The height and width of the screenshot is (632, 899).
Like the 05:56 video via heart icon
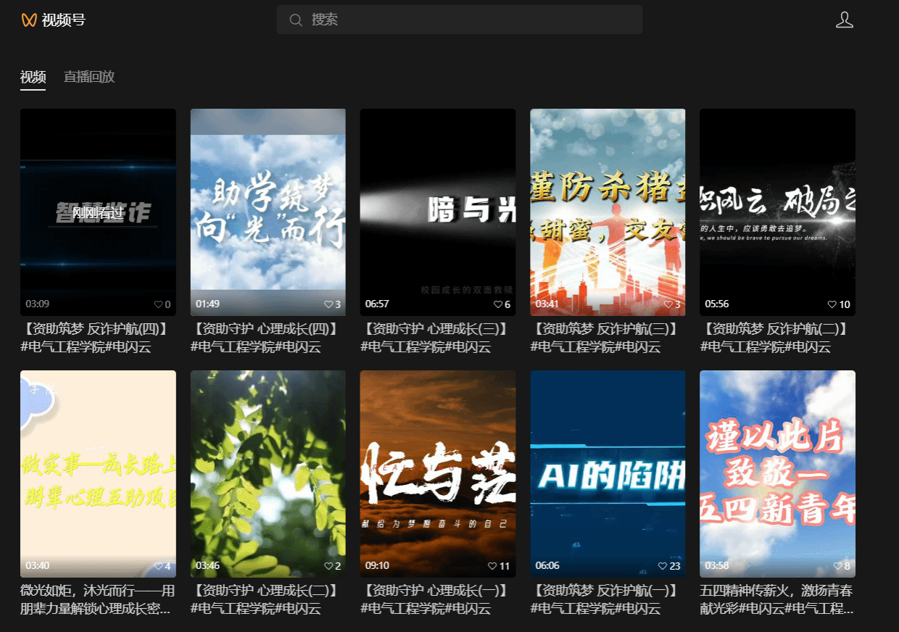coord(832,304)
